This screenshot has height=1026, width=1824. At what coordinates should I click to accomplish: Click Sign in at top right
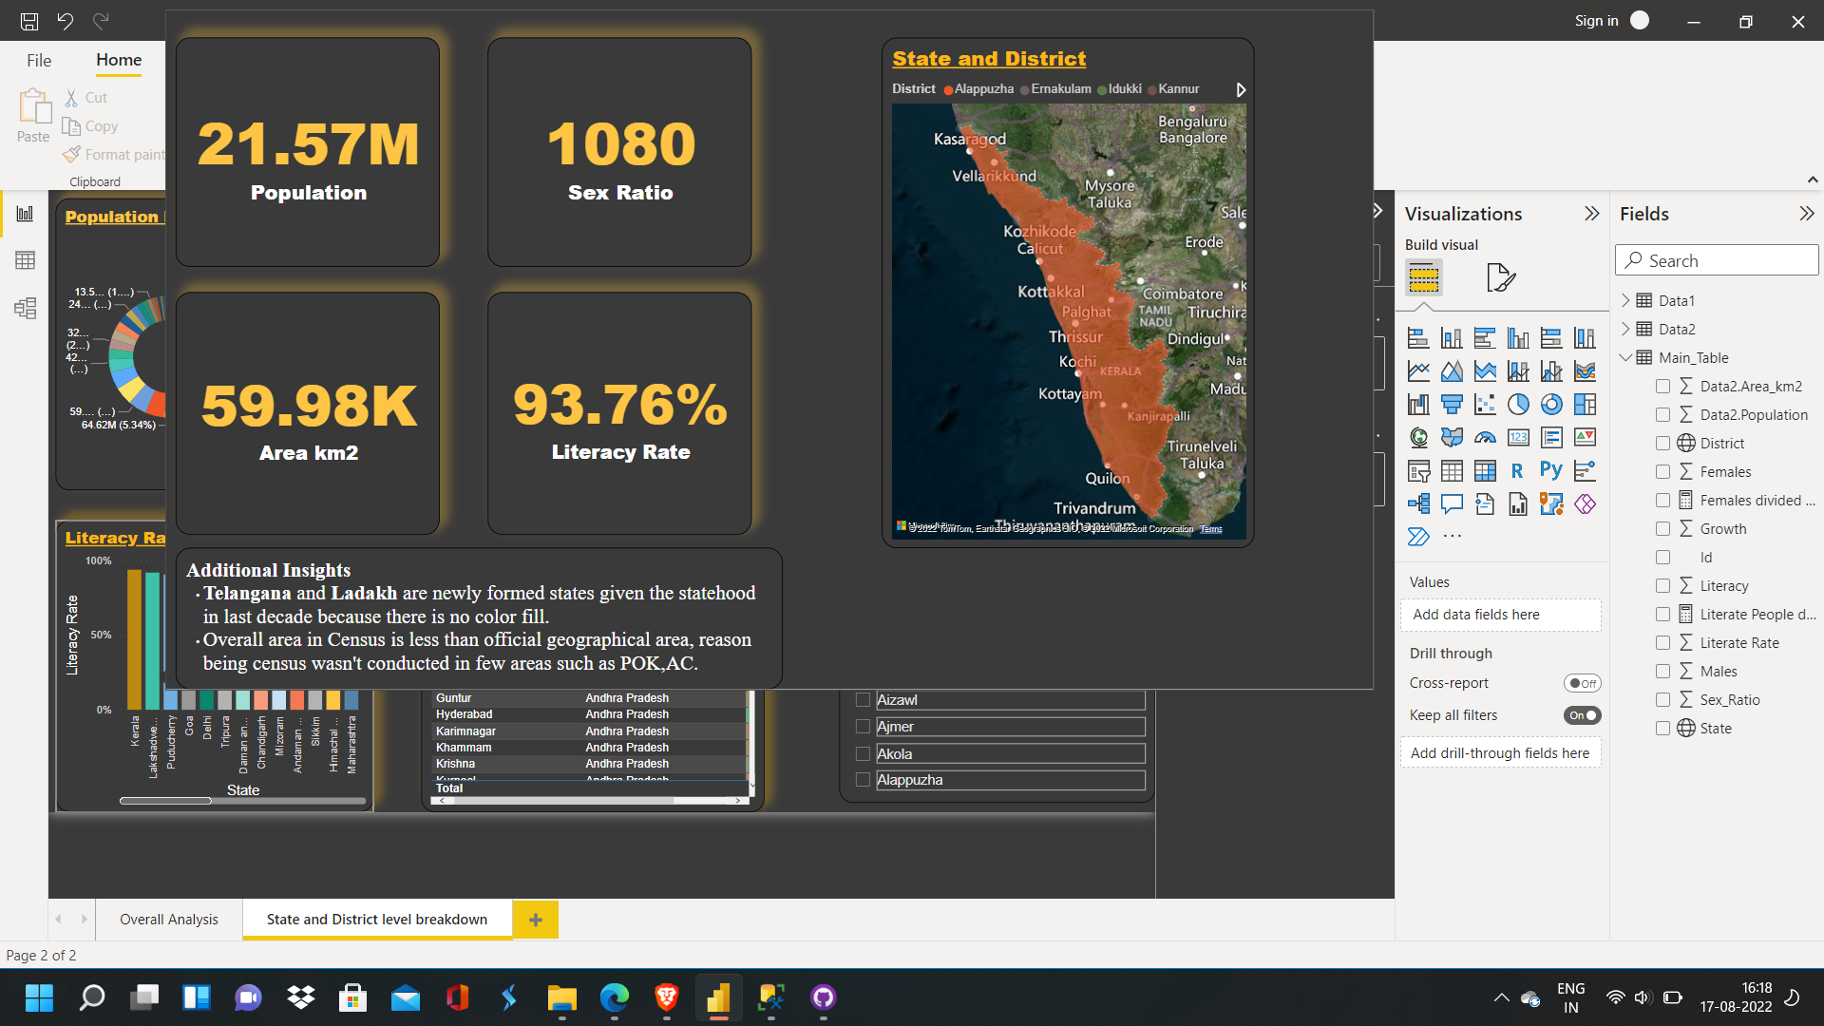pos(1597,21)
